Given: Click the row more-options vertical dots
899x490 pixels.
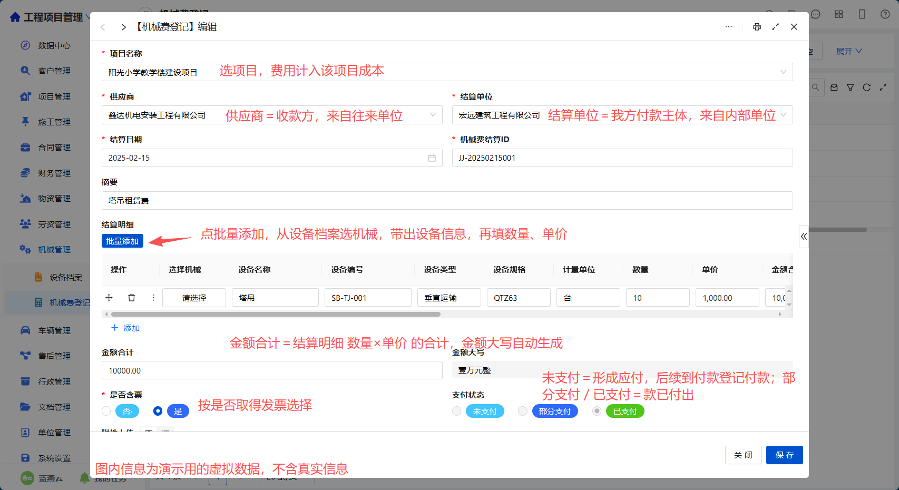Looking at the screenshot, I should (154, 298).
